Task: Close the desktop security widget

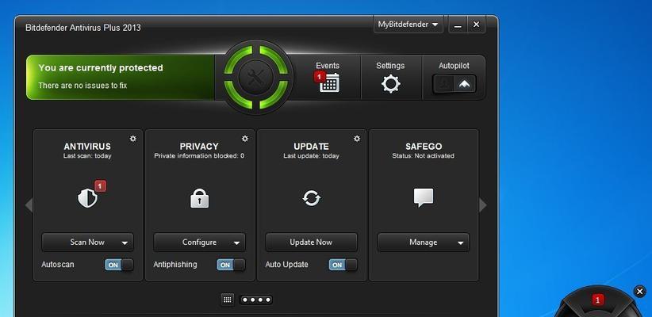Action: tap(640, 292)
